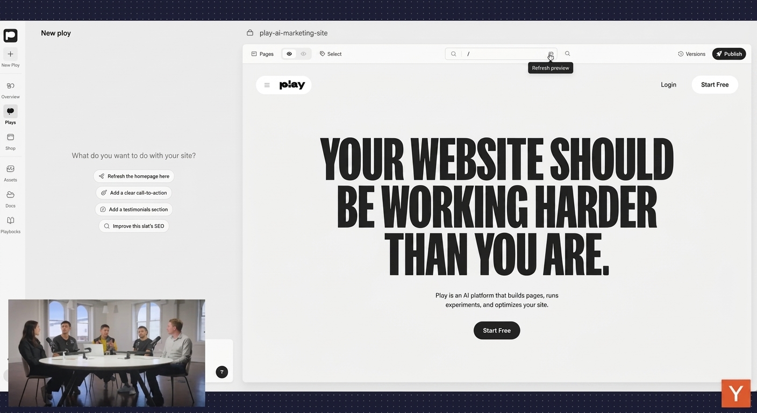The height and width of the screenshot is (413, 757).
Task: Click the play-ai-marketing-site project name
Action: (294, 33)
